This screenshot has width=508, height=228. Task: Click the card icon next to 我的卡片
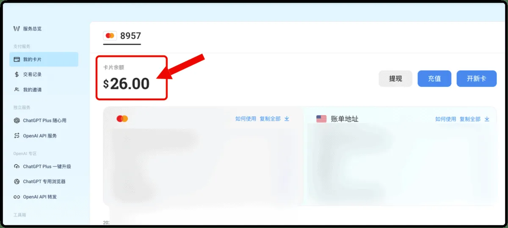[x=17, y=59]
